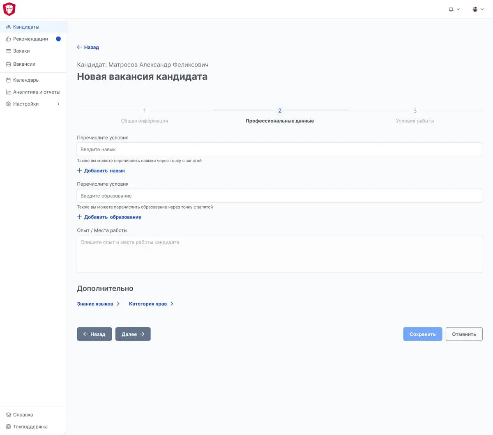493x435 pixels.
Task: Click the Справка help icon
Action: [8, 415]
